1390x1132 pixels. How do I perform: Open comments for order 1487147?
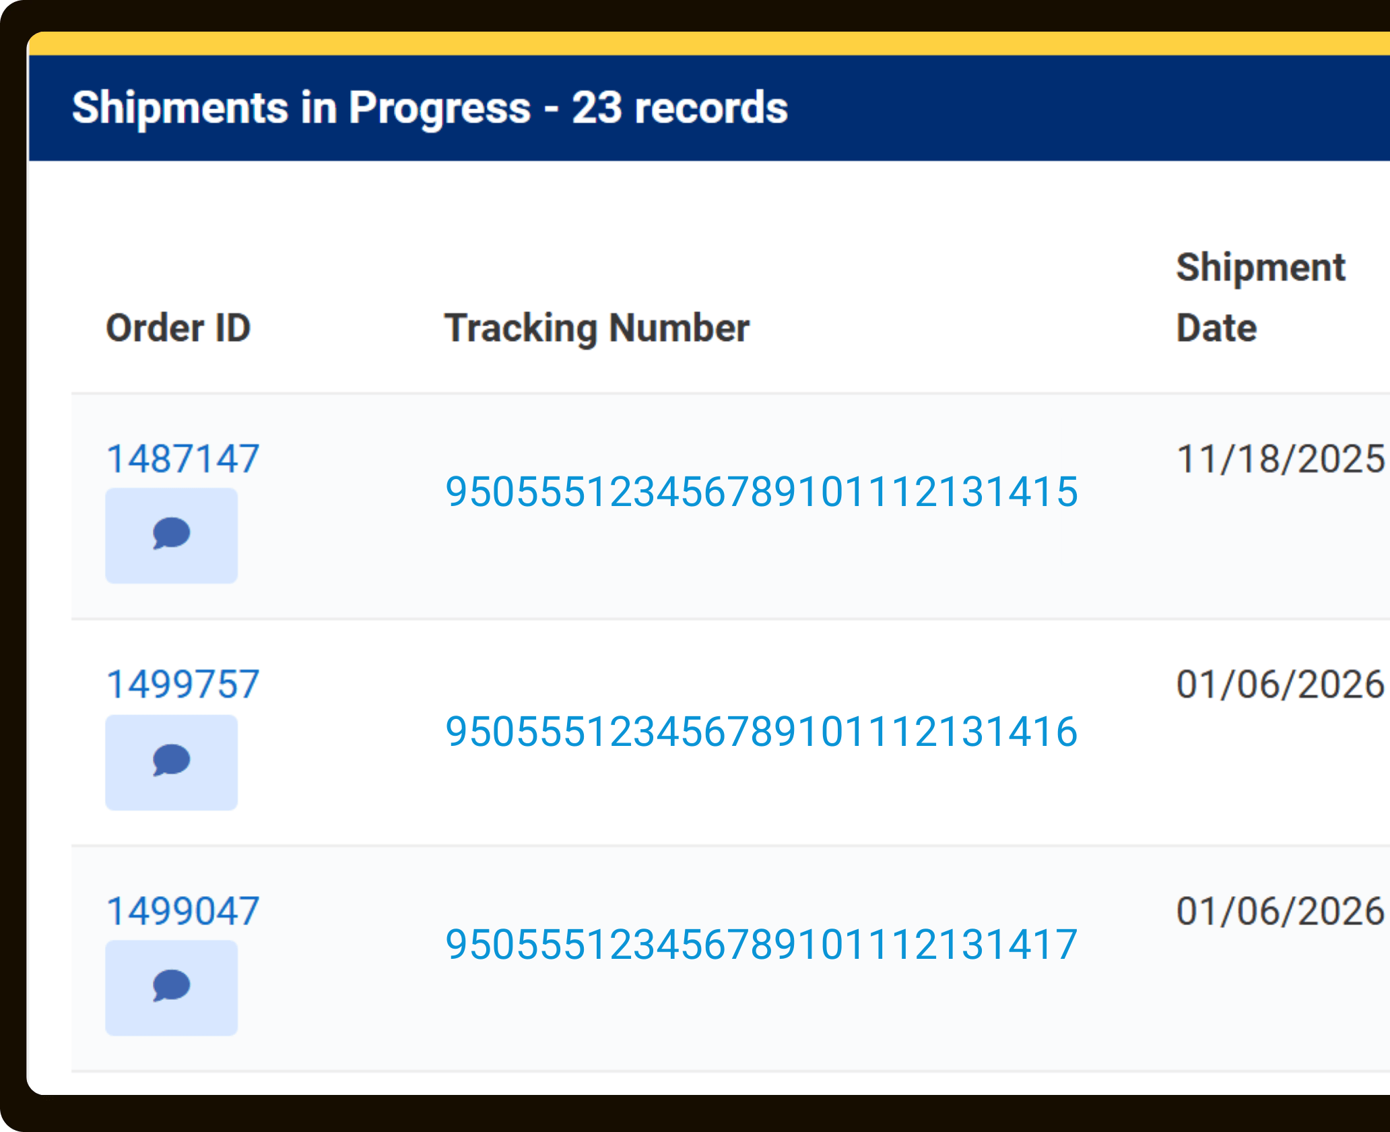tap(171, 535)
